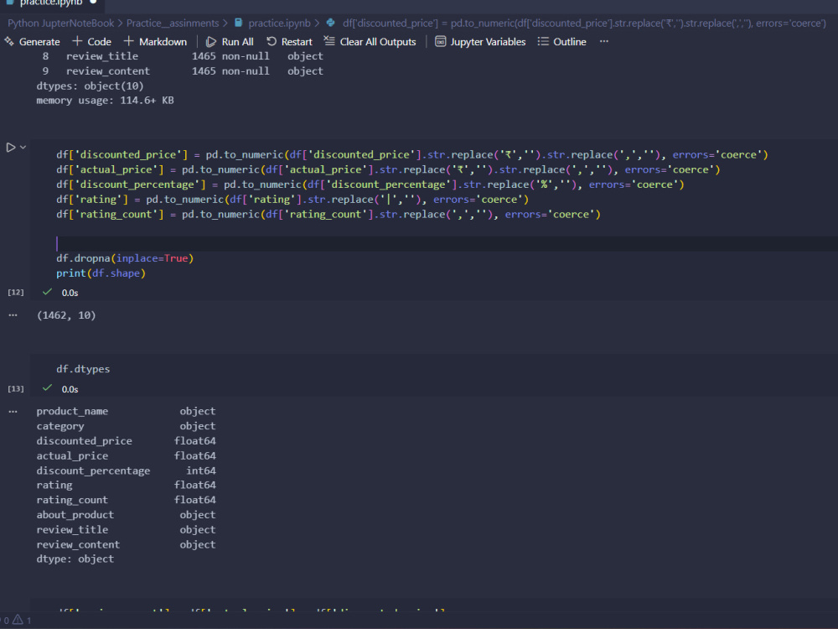This screenshot has width=838, height=629.
Task: Add a new Code cell
Action: click(91, 42)
